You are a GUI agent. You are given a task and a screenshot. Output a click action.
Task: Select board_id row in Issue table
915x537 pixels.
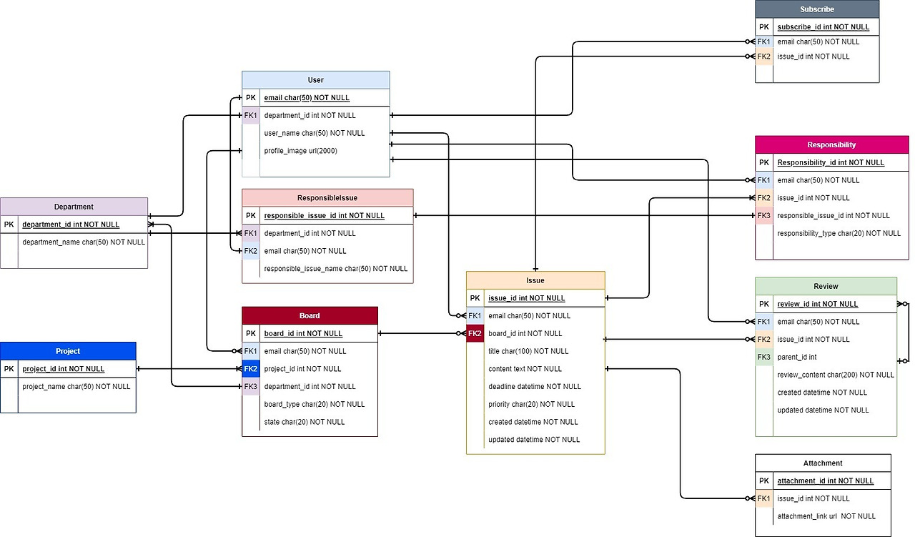(535, 334)
